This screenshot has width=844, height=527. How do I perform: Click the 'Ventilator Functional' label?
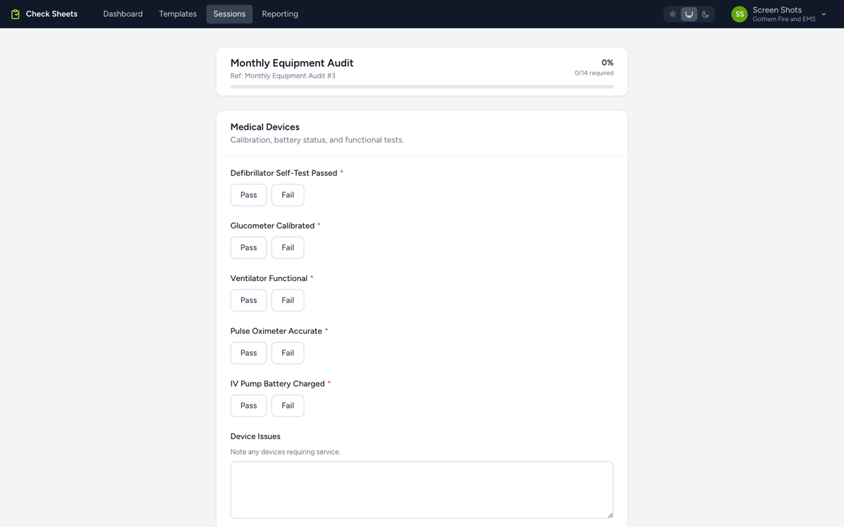(x=269, y=278)
